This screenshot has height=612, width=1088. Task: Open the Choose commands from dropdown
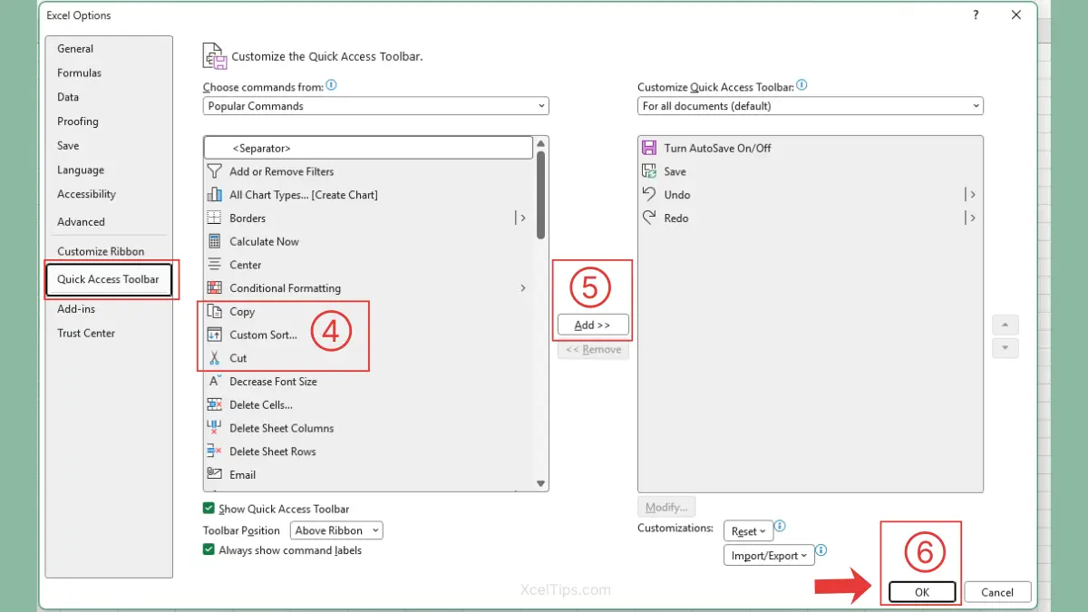coord(375,106)
